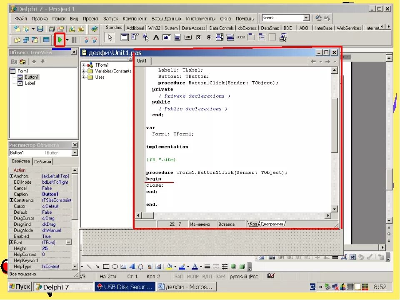Viewport: 400px width, 300px height.
Task: Open the Инструменты menu
Action: tap(200, 19)
